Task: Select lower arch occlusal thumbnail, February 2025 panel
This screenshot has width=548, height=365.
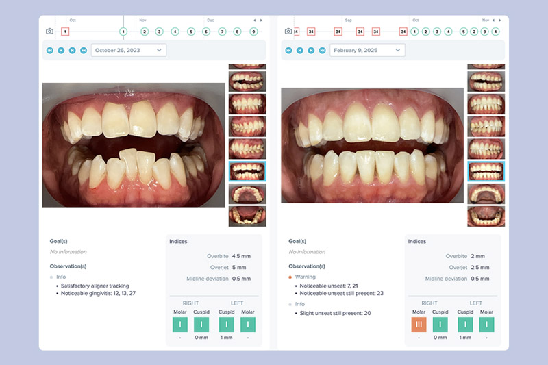Action: pyautogui.click(x=486, y=216)
